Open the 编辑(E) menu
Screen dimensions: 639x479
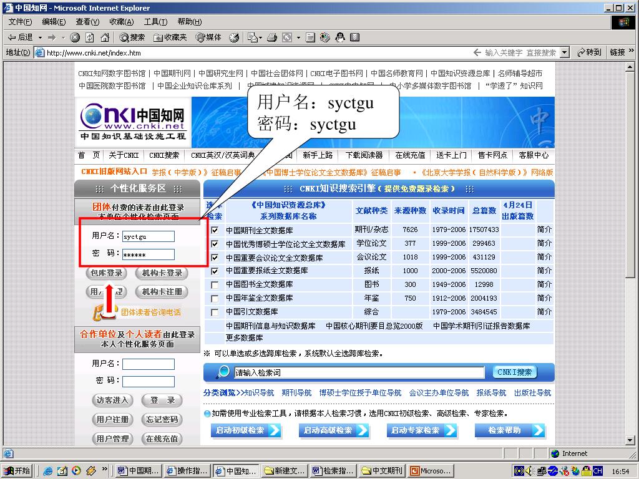(54, 22)
